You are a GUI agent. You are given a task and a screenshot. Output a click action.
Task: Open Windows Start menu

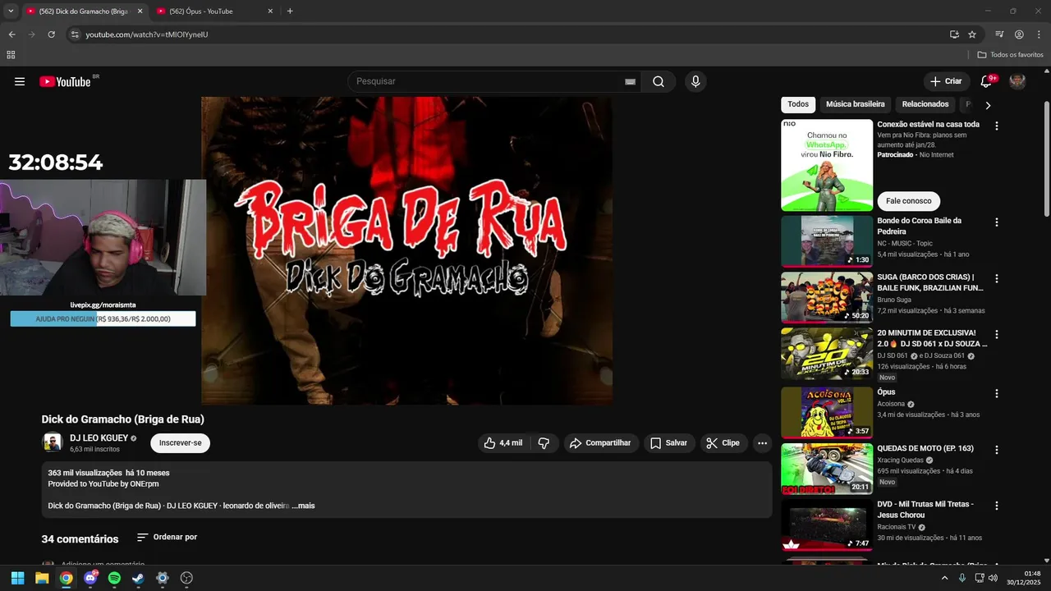[17, 578]
